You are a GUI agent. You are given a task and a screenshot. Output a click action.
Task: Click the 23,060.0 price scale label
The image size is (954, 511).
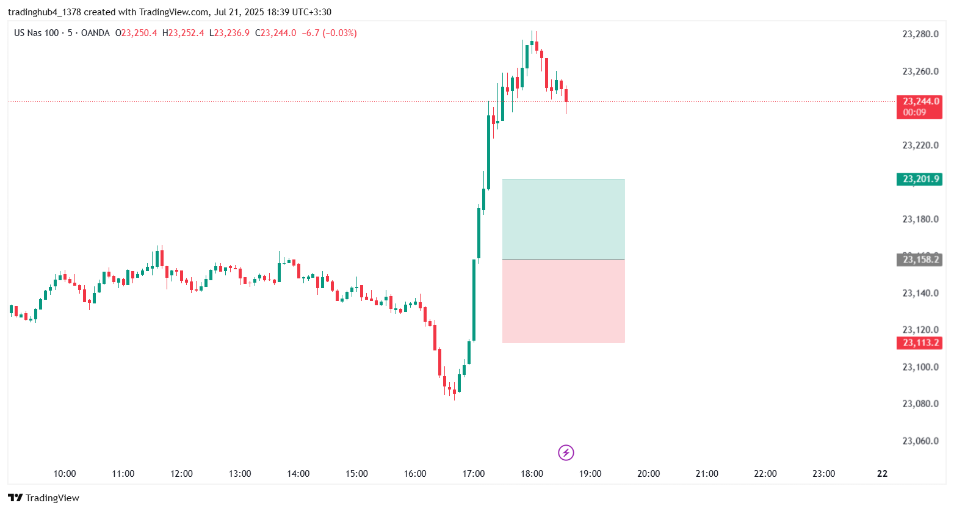(x=920, y=441)
